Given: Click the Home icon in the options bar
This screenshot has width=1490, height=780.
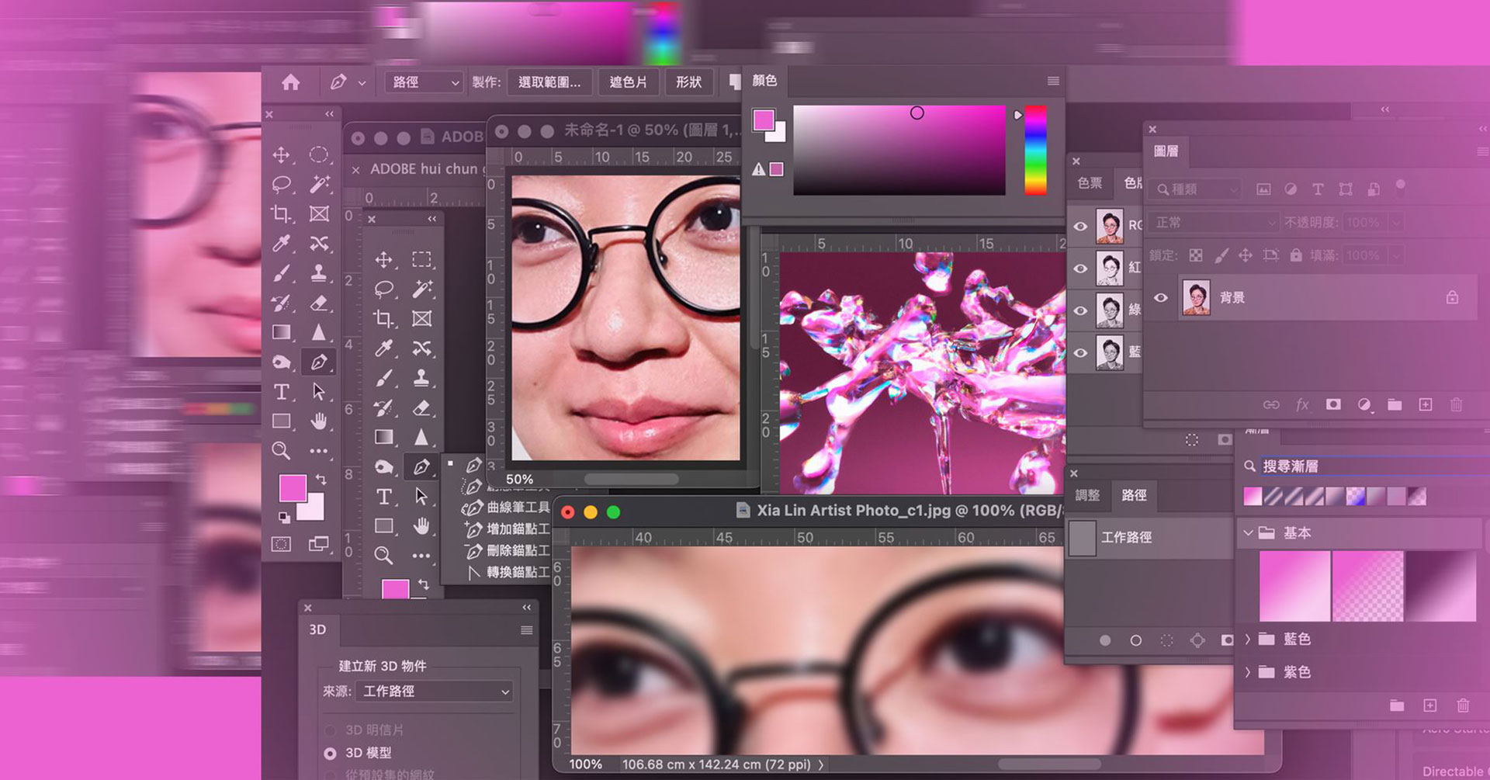Looking at the screenshot, I should pyautogui.click(x=291, y=82).
